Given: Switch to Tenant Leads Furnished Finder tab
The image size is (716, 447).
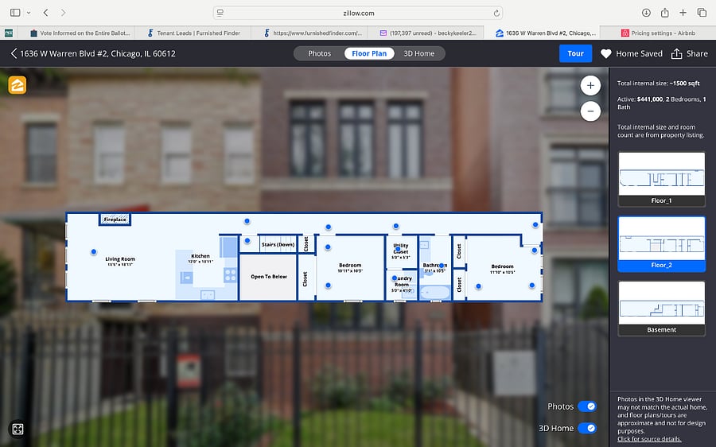Looking at the screenshot, I should point(193,33).
